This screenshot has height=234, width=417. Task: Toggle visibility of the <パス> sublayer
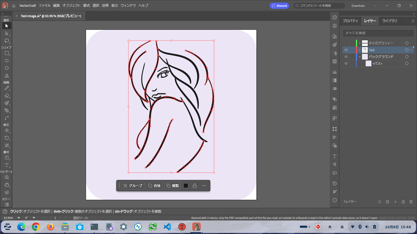(x=346, y=63)
